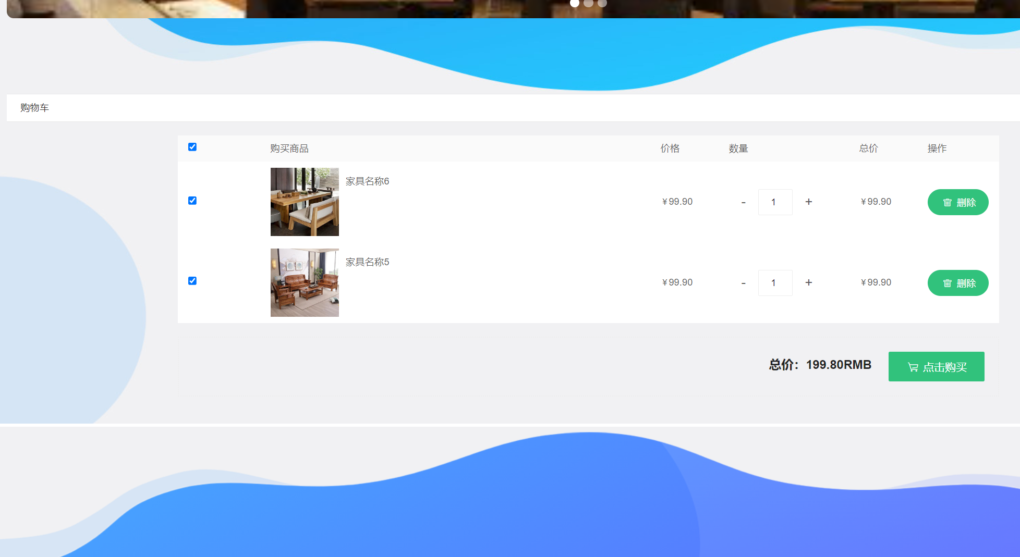Image resolution: width=1020 pixels, height=557 pixels.
Task: Select the third carousel indicator dot
Action: click(602, 3)
